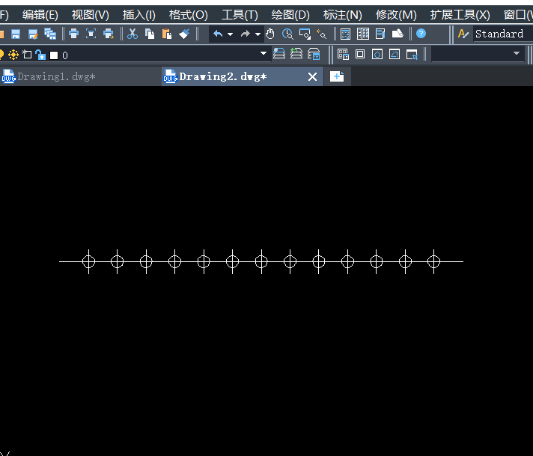Screen dimensions: 533x456
Task: Click the Publish printer-with-arrow icon
Action: point(109,34)
